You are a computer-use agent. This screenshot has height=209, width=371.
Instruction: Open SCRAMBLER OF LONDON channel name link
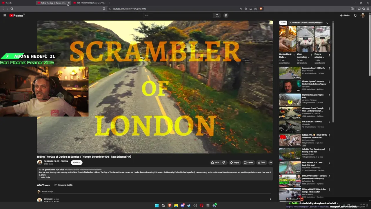coord(56,161)
